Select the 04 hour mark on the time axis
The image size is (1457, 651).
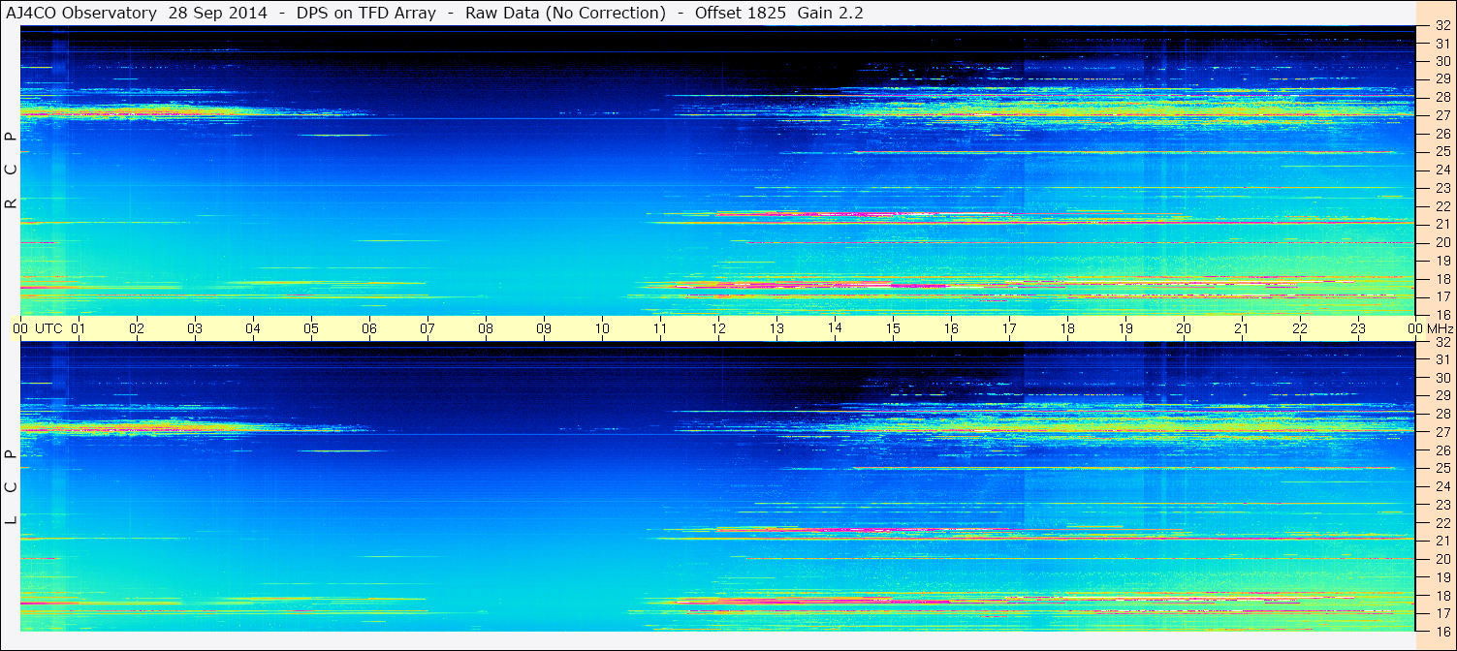point(253,328)
